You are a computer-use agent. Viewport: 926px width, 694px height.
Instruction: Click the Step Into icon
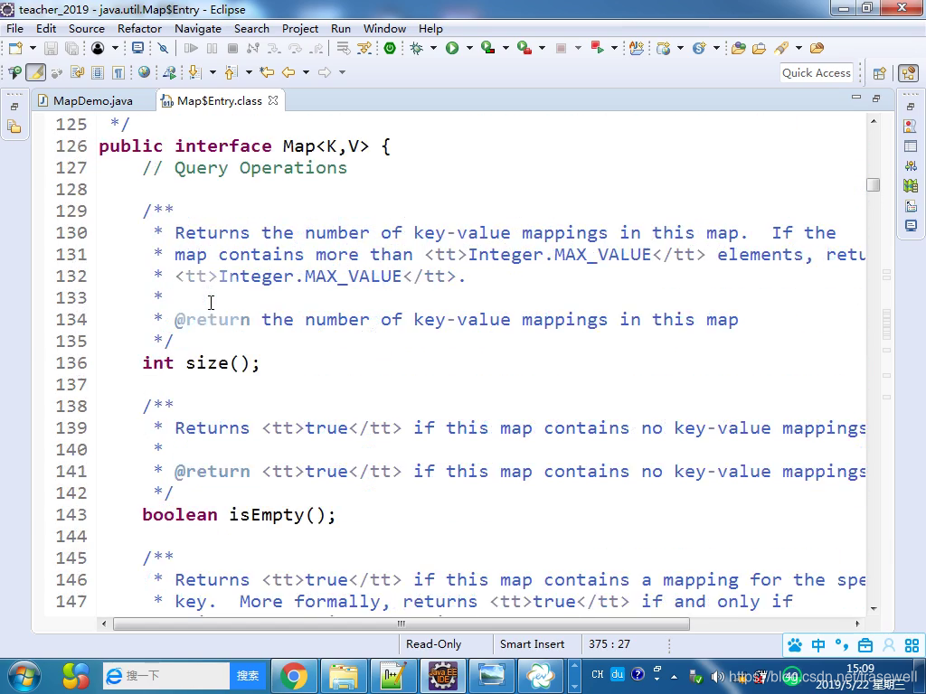273,49
